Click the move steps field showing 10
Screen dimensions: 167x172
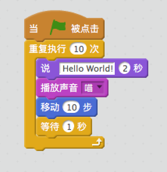71,107
